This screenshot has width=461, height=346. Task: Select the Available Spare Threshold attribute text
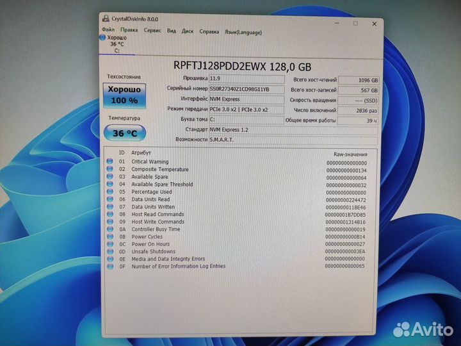[x=162, y=184]
